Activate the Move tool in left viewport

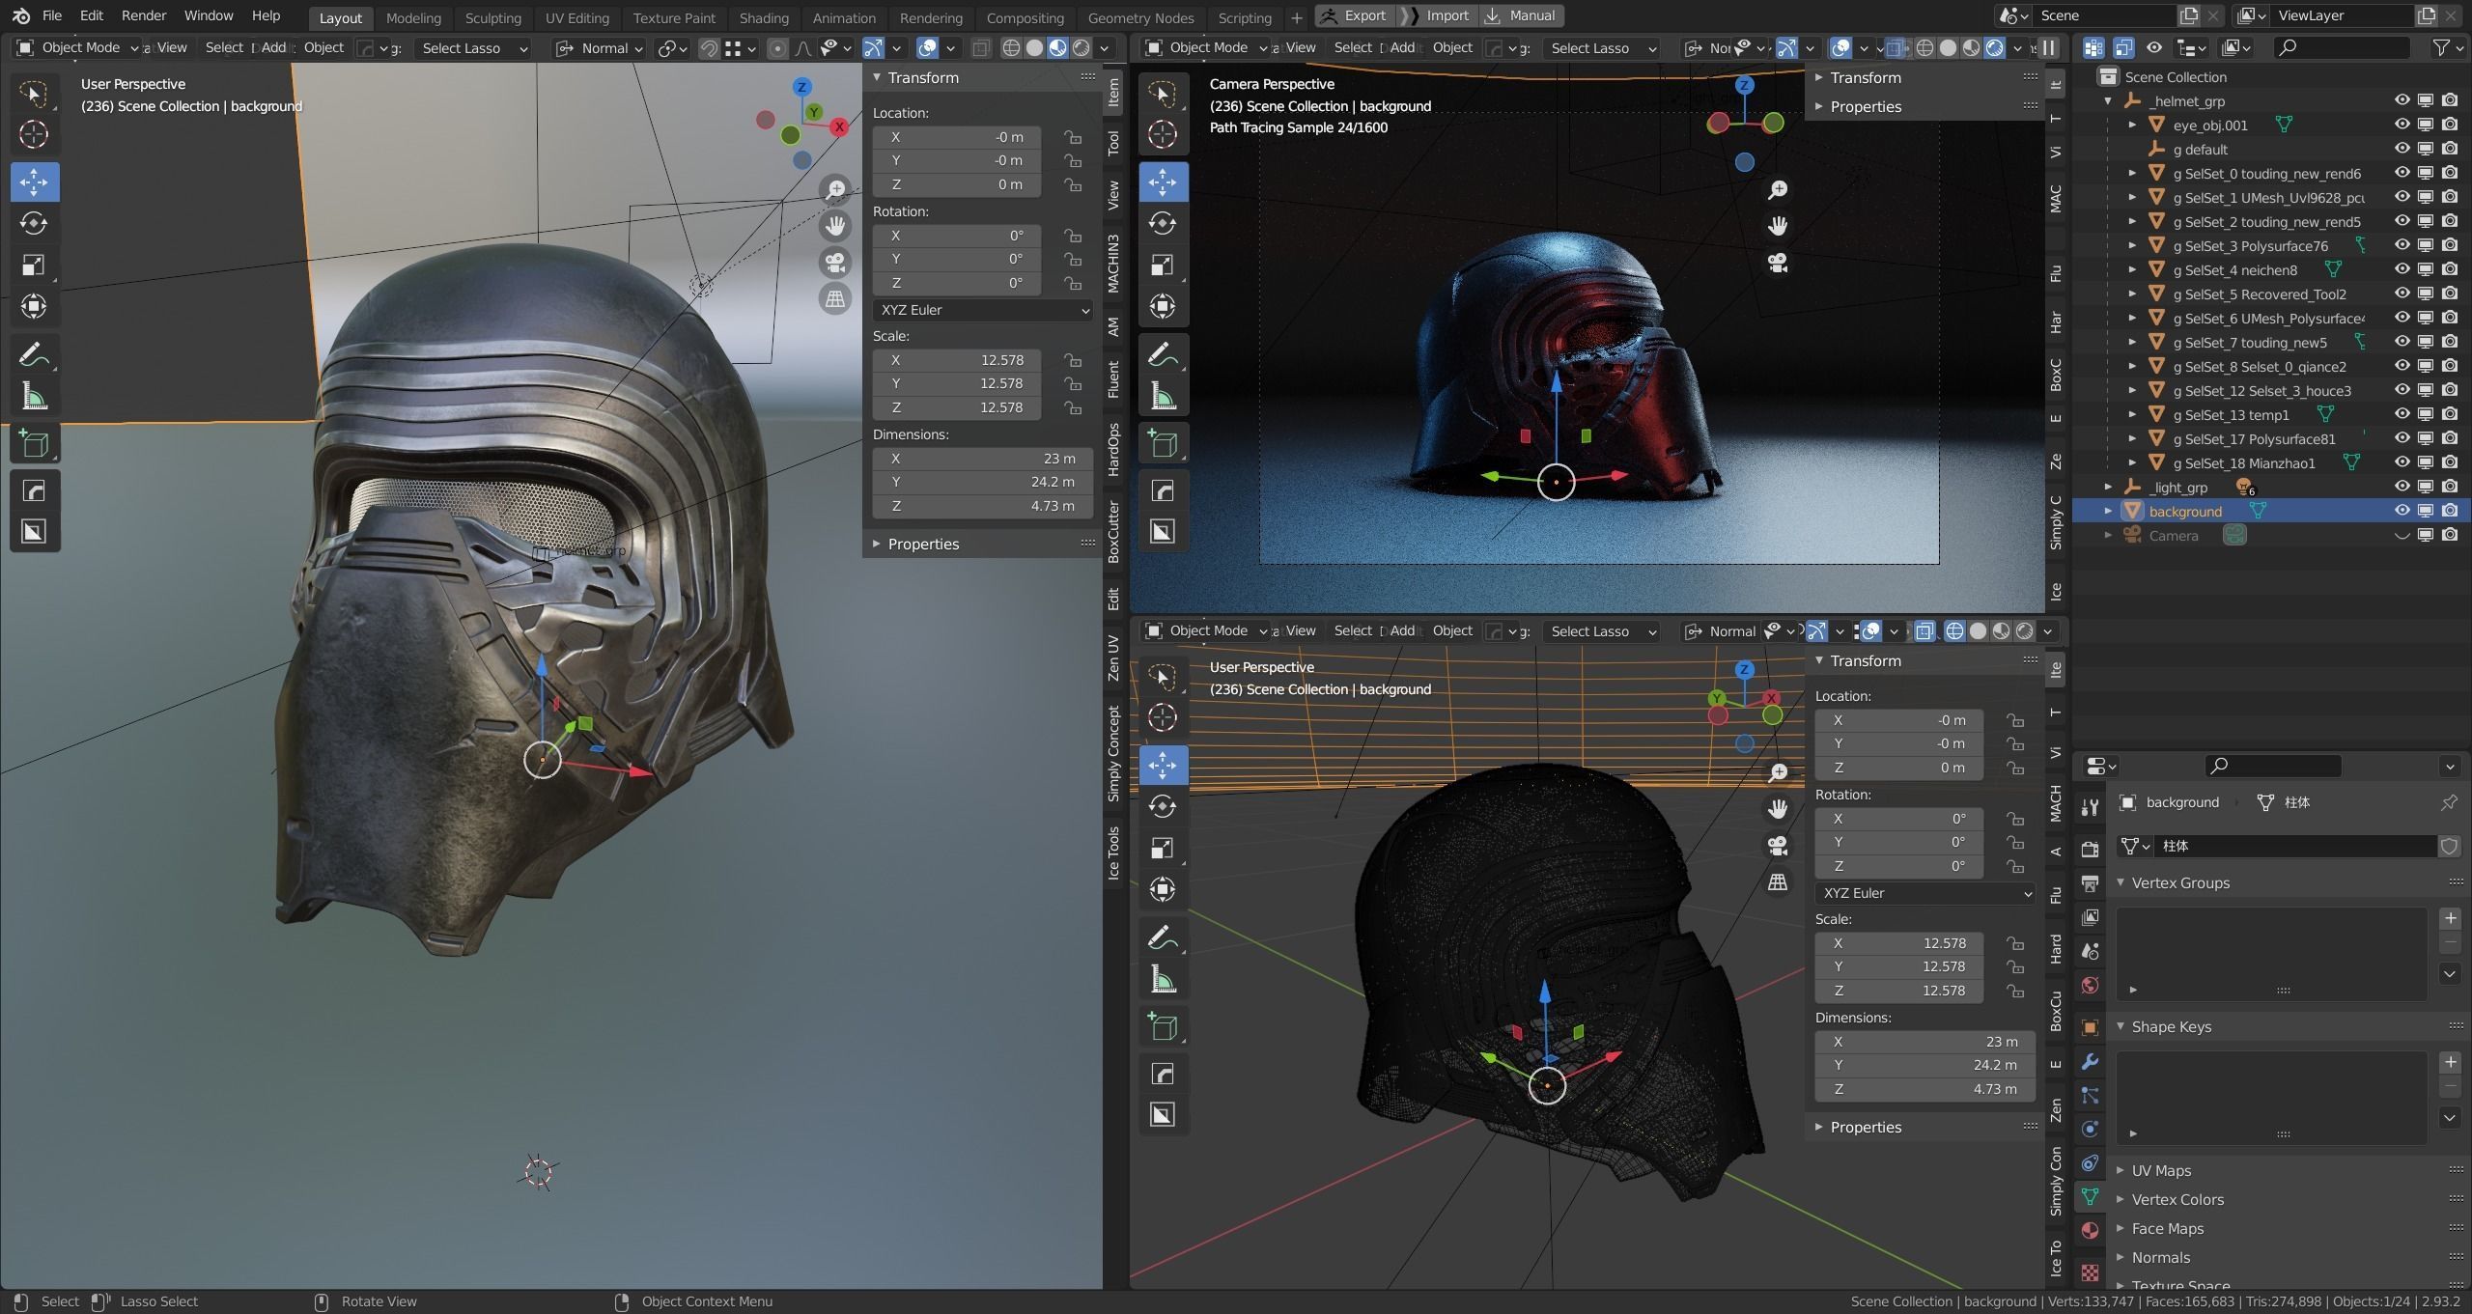coord(34,182)
